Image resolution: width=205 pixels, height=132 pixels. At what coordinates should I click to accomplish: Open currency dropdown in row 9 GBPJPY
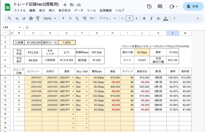(73, 82)
